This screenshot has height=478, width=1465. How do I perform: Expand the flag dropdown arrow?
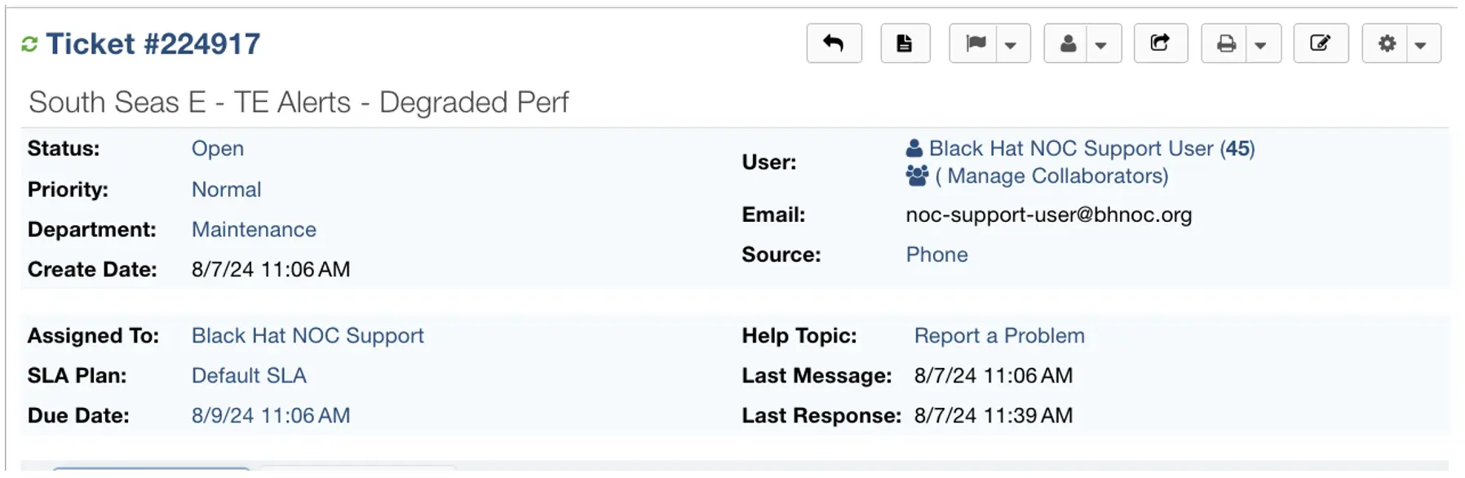[1011, 43]
